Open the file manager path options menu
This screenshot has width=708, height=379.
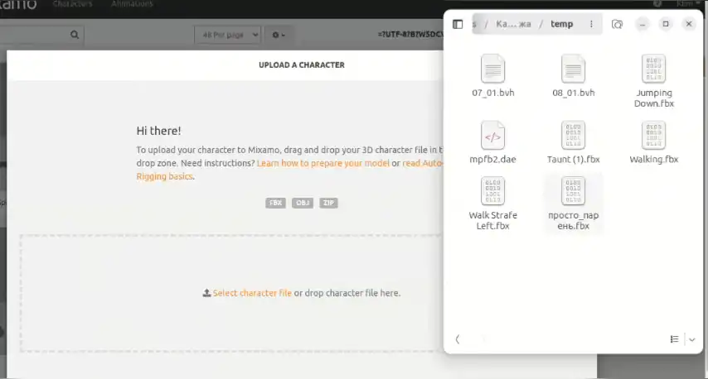[x=591, y=24]
